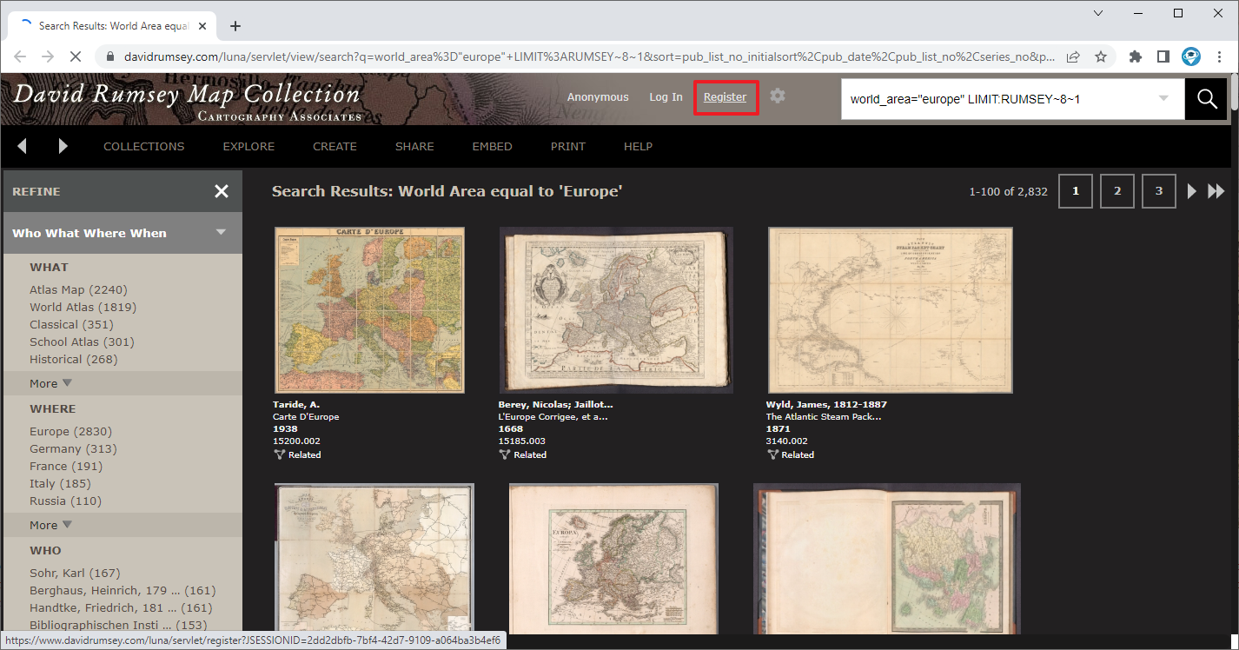Click the Related tag icon under Carte D'Europe

[281, 454]
